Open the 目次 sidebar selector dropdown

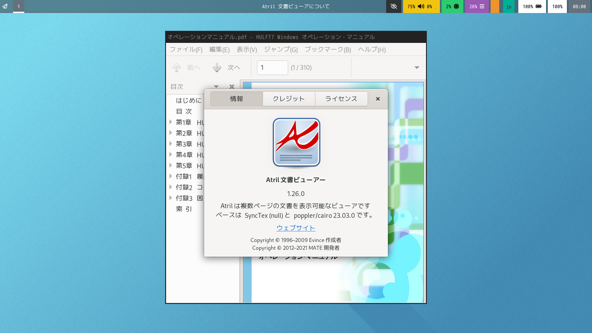tap(216, 87)
